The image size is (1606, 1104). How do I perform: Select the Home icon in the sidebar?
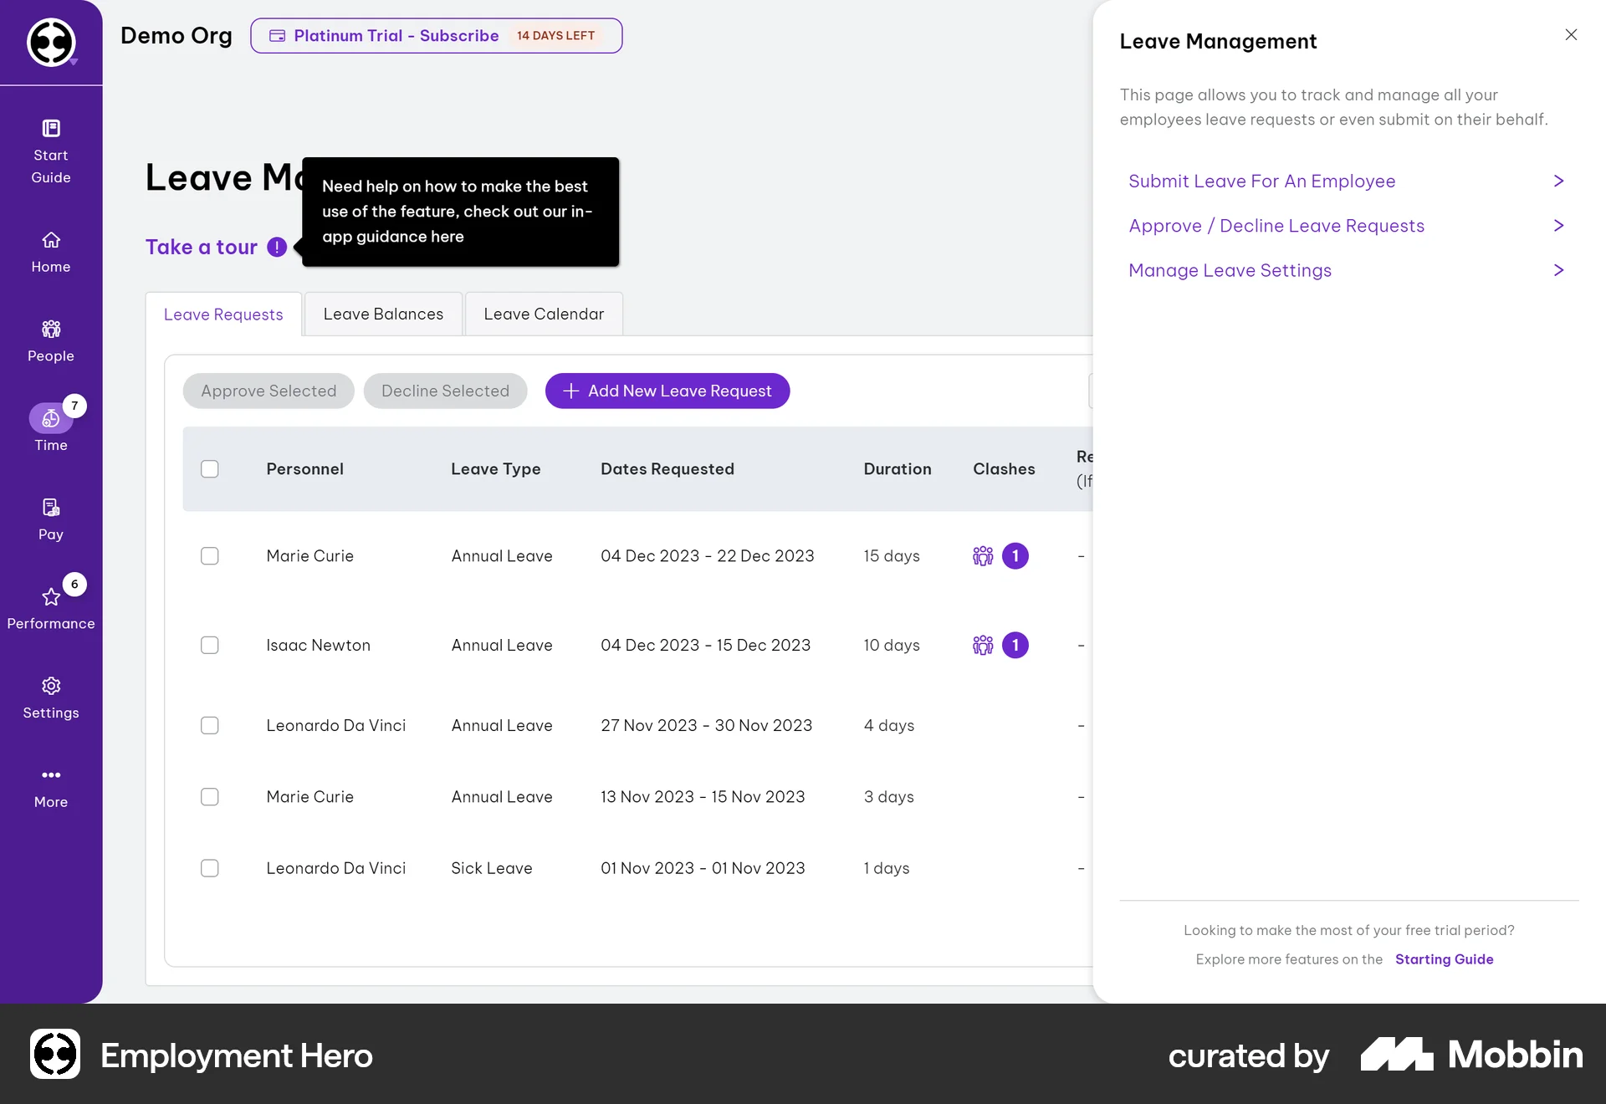point(50,251)
